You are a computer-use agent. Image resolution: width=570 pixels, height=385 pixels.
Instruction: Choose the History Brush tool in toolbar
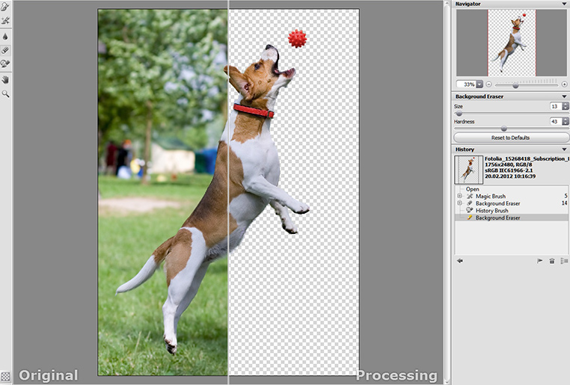click(x=5, y=64)
